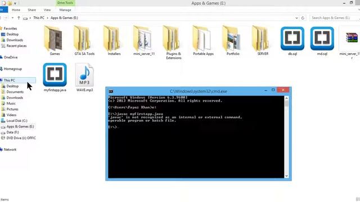Open Local Disk (C:) drive

coord(17,121)
